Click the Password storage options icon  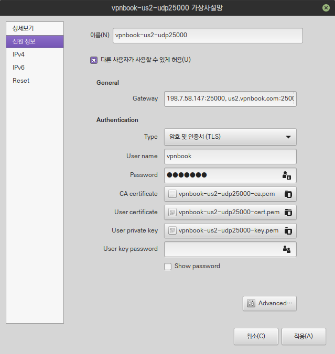tap(286, 175)
